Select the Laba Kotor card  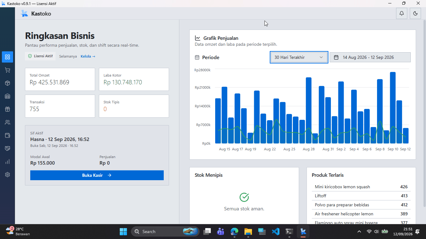point(134,79)
